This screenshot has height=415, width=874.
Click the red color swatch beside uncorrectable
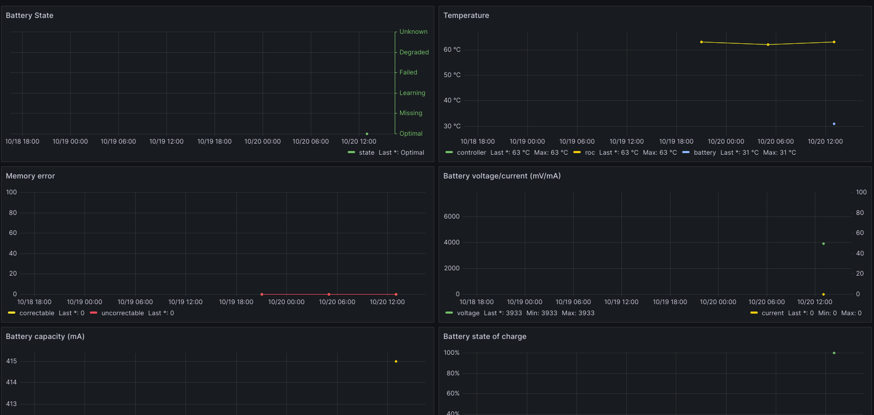click(x=94, y=313)
